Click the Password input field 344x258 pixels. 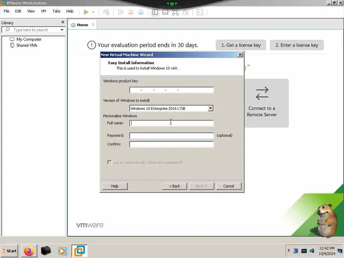tap(171, 135)
